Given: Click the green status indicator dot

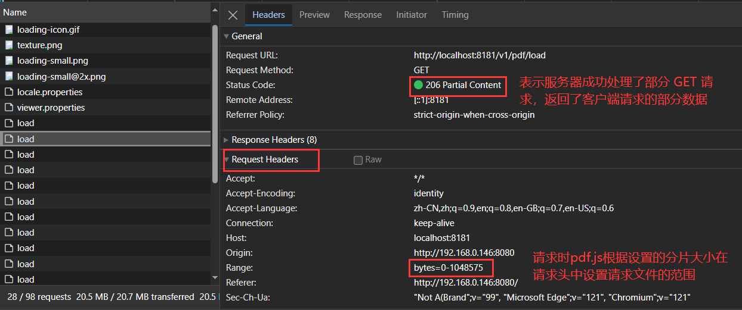Looking at the screenshot, I should (418, 85).
